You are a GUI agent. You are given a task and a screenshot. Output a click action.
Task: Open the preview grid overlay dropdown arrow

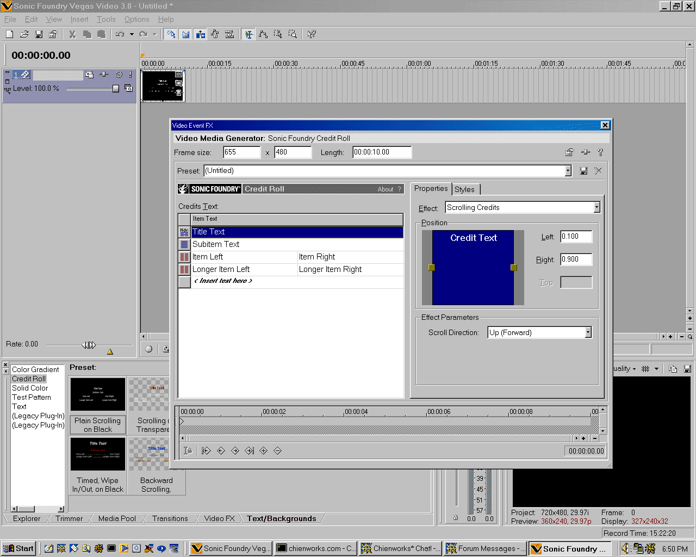coord(656,369)
